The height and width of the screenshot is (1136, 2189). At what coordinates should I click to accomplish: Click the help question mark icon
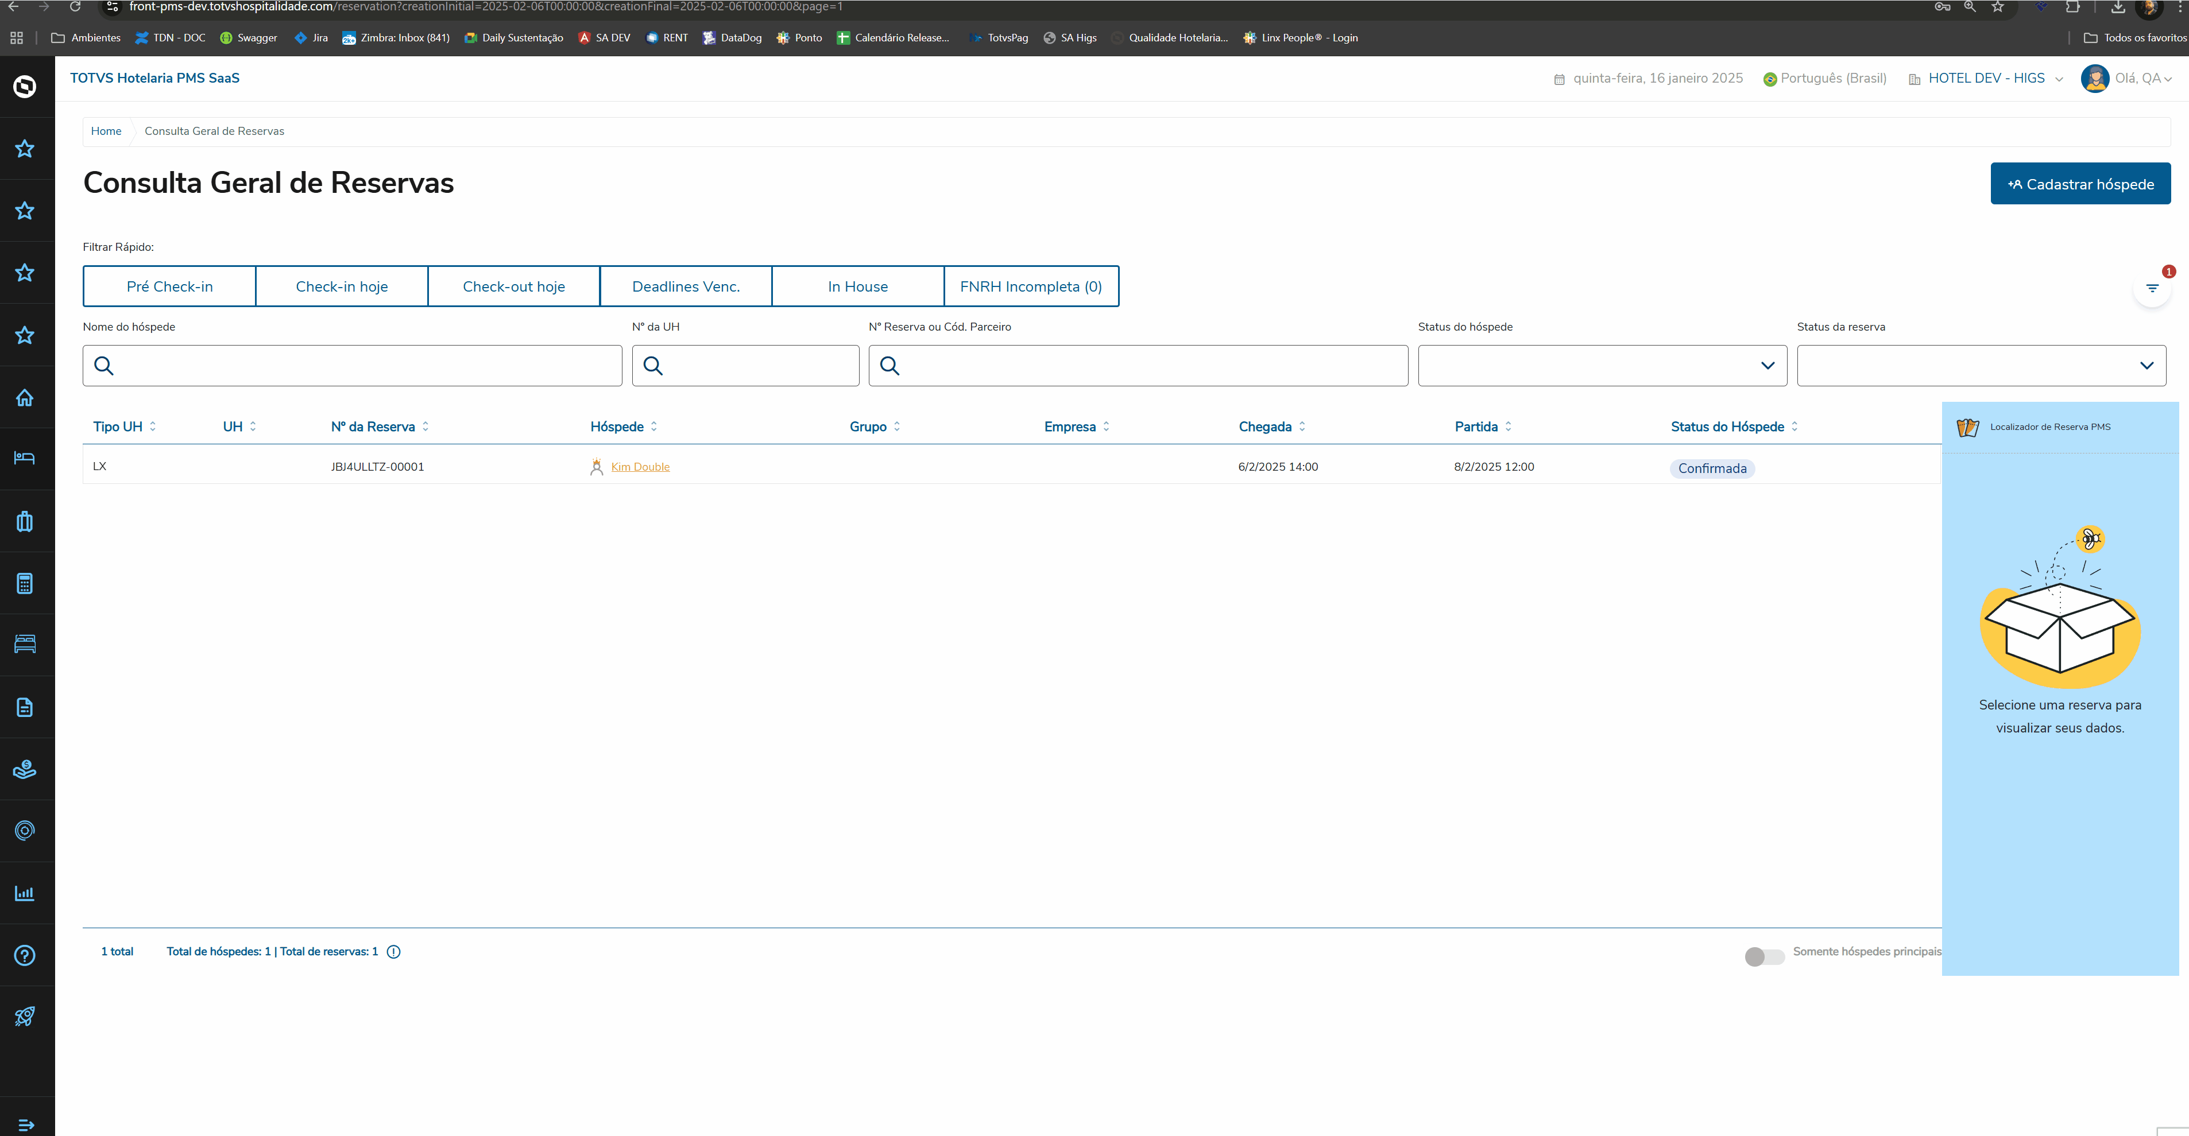(x=25, y=955)
